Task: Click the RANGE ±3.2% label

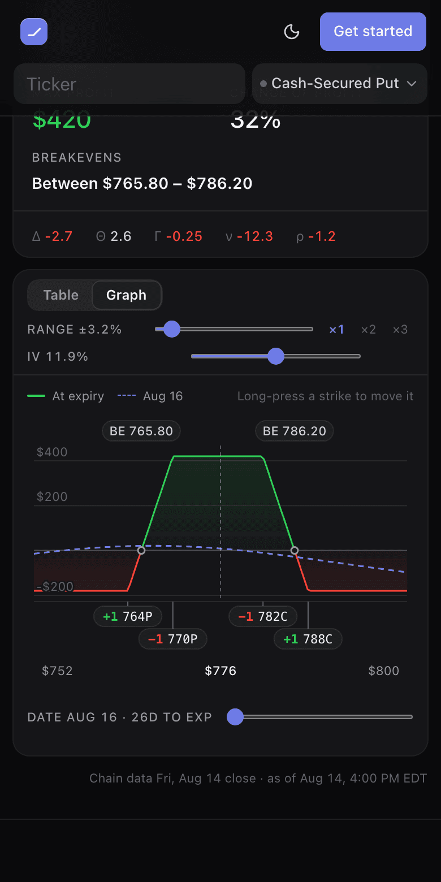Action: [75, 330]
